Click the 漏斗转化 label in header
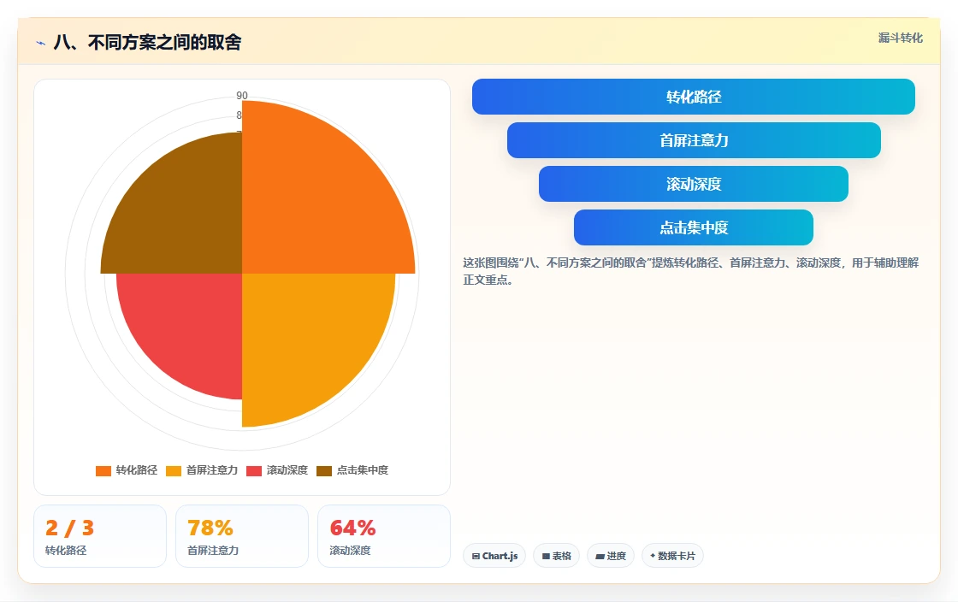958x602 pixels. [901, 38]
